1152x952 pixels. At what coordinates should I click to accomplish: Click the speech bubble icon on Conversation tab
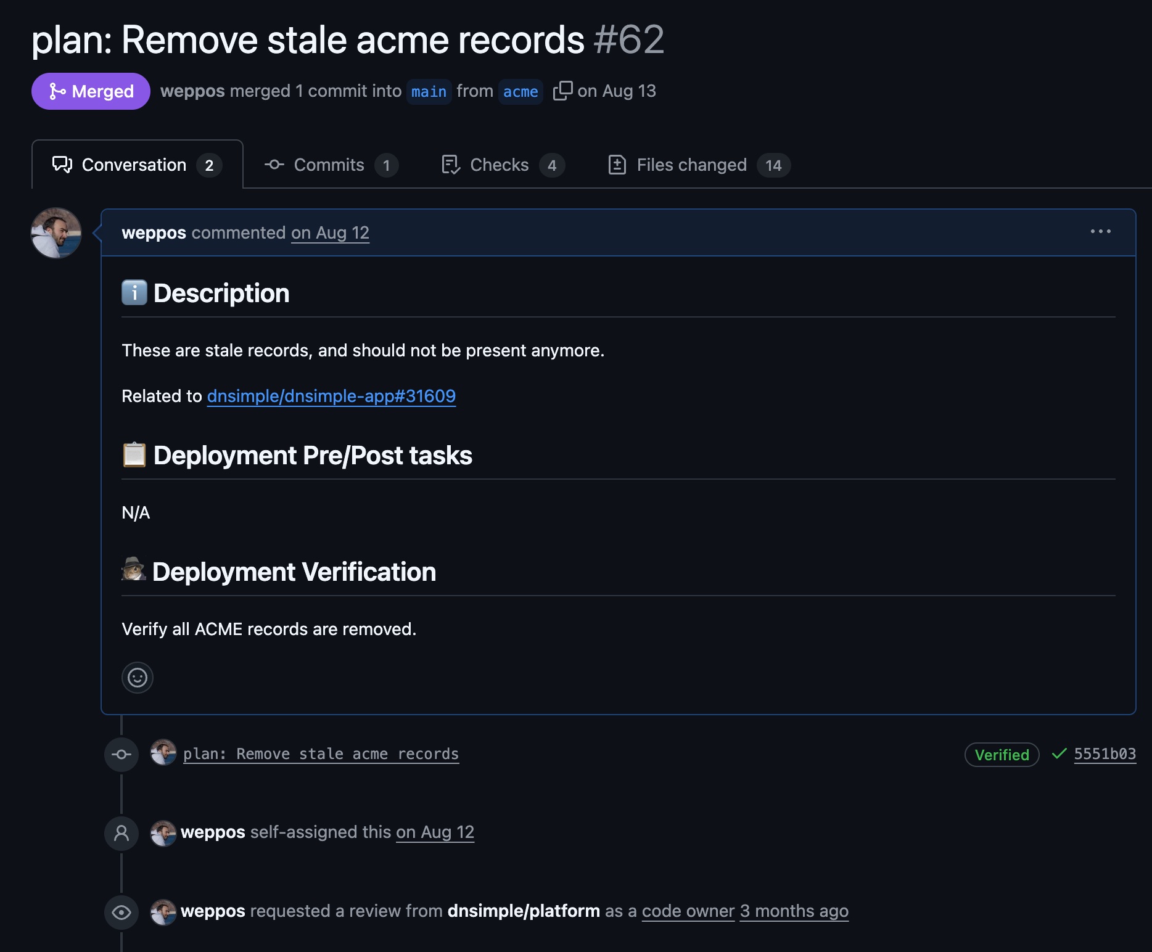click(62, 165)
